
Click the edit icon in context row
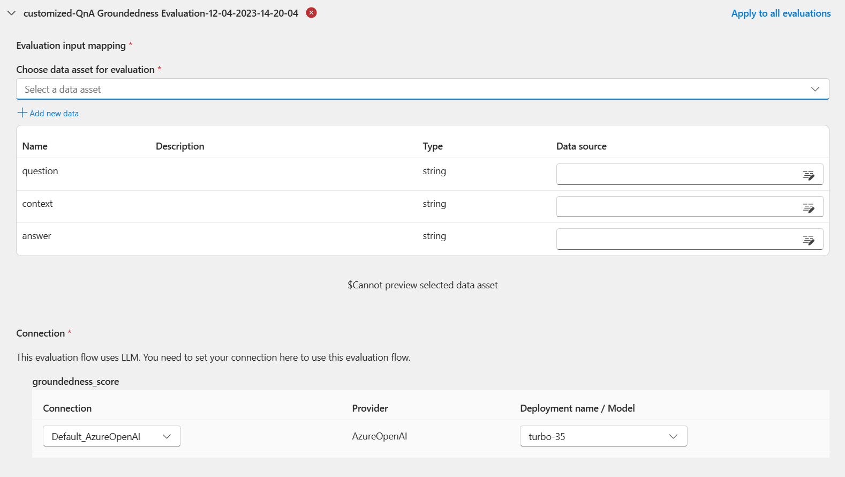coord(809,207)
